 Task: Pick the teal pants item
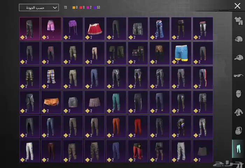[116, 102]
